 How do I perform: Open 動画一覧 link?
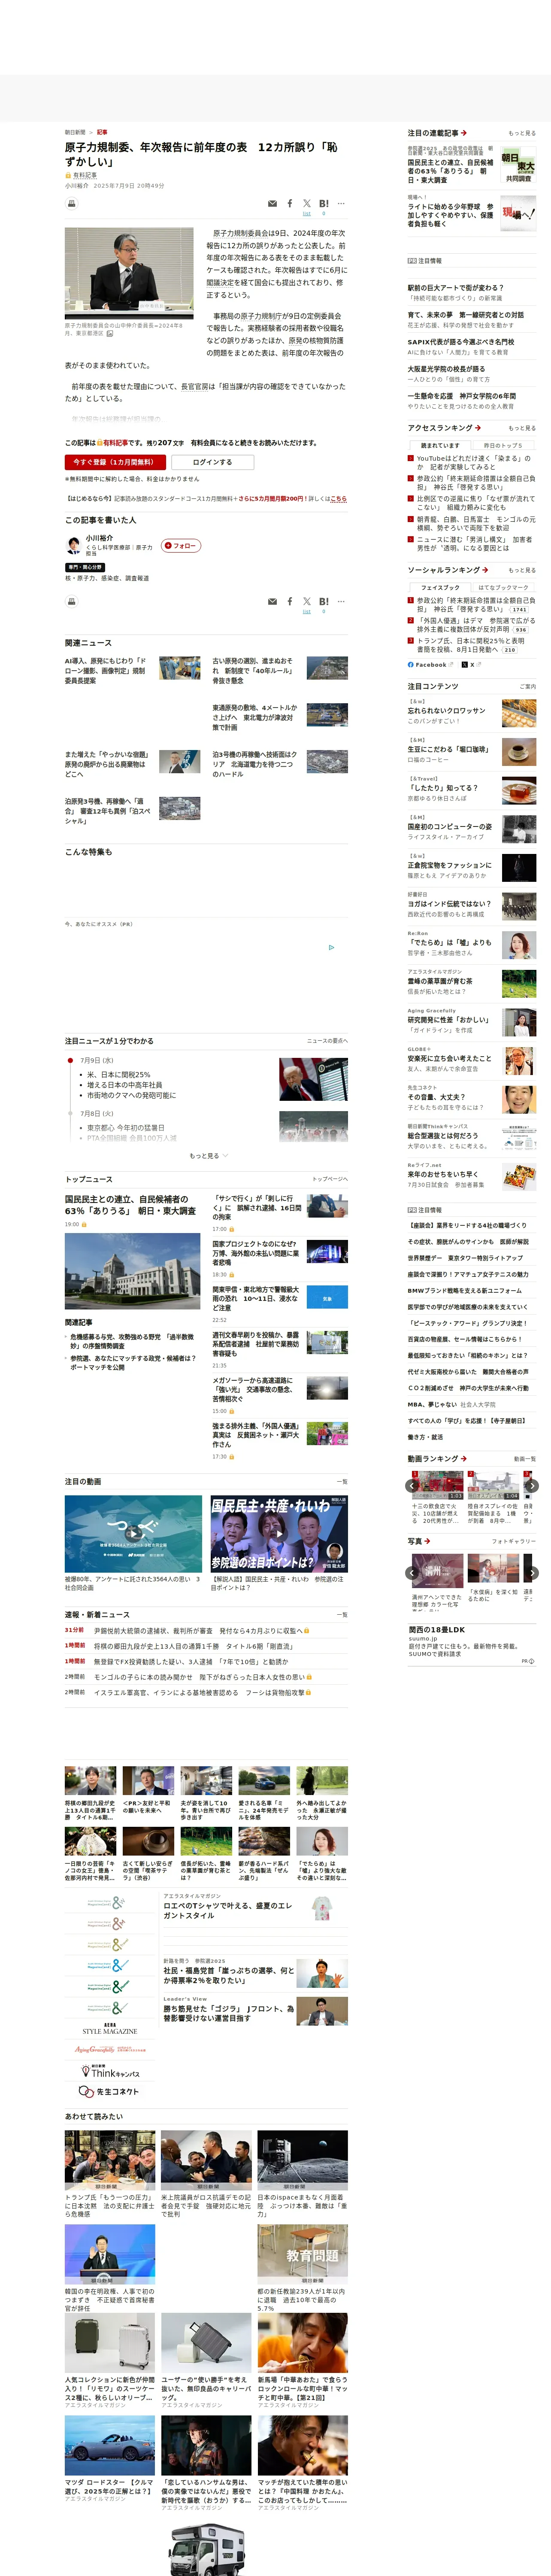[x=524, y=1459]
